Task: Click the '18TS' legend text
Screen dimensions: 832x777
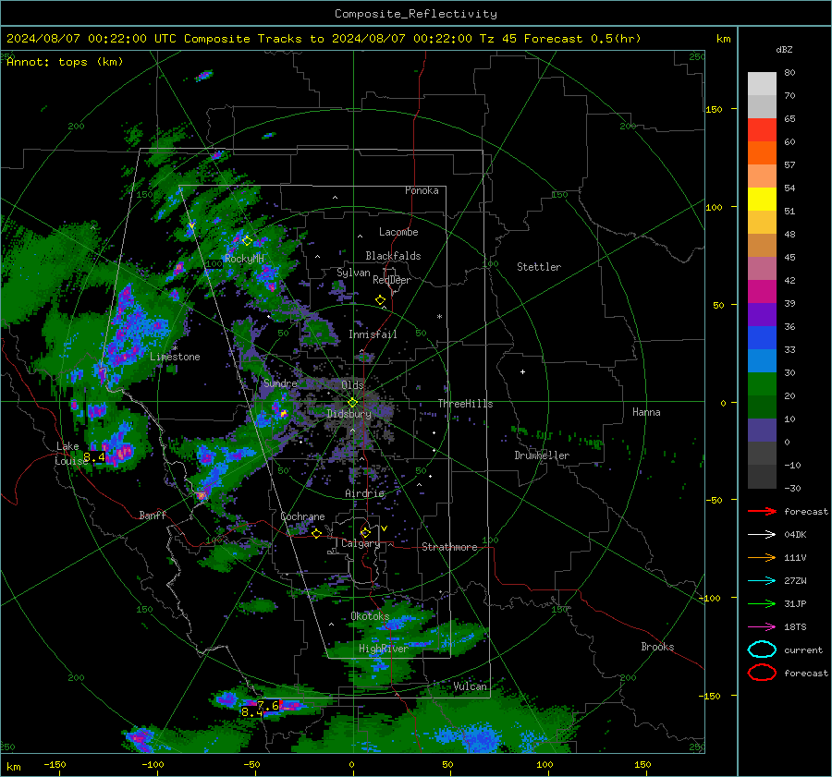Action: 795,627
